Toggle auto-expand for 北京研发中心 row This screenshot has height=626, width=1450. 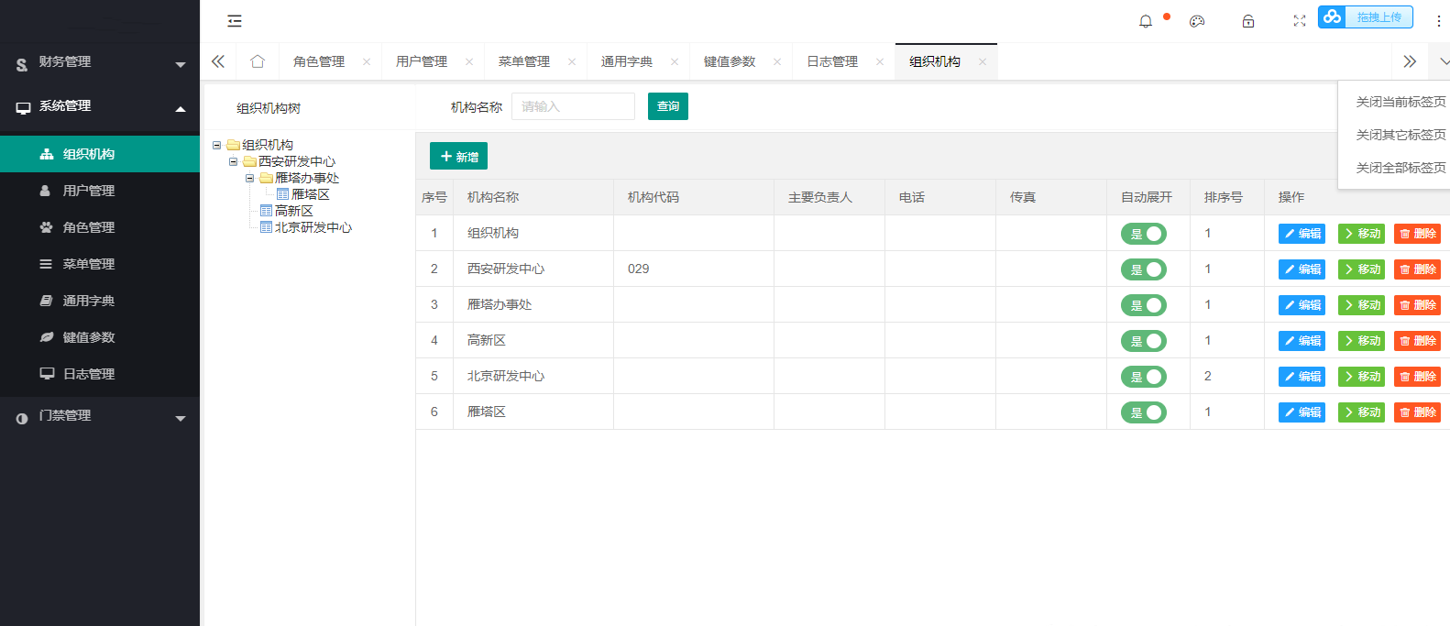[x=1143, y=377]
